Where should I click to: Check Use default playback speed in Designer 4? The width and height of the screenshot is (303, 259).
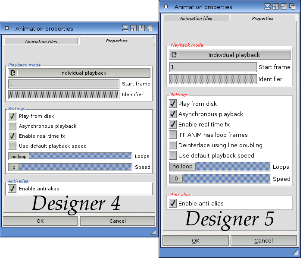click(12, 146)
